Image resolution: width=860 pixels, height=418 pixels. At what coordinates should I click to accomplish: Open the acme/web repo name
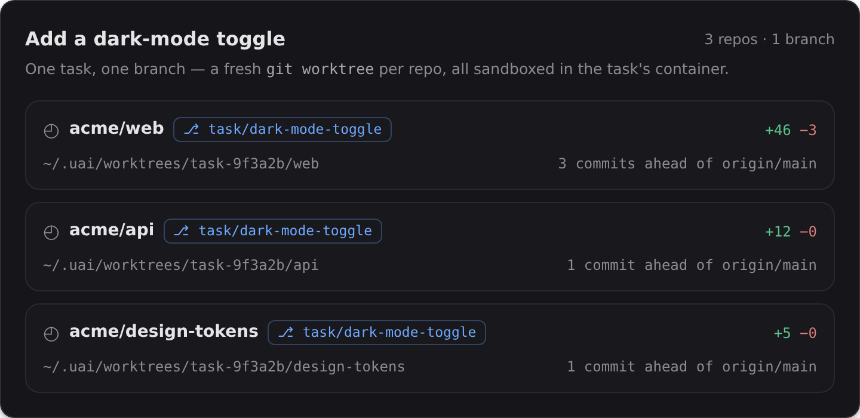pos(116,128)
